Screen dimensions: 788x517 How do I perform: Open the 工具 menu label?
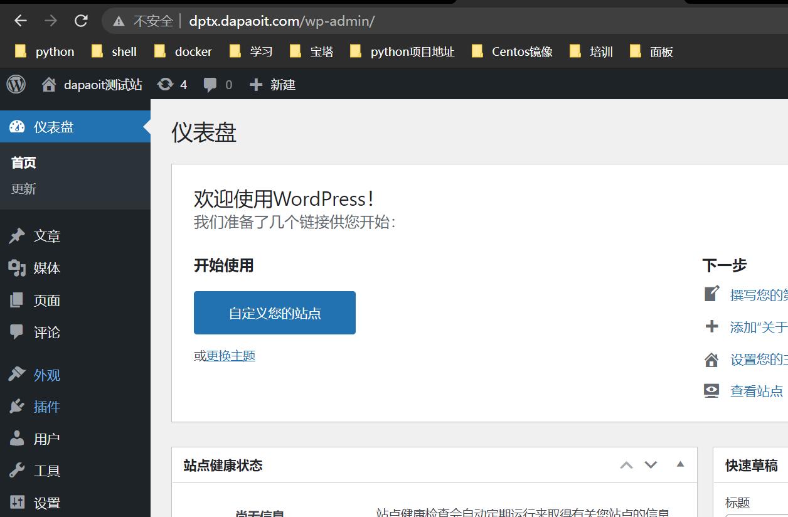click(47, 471)
